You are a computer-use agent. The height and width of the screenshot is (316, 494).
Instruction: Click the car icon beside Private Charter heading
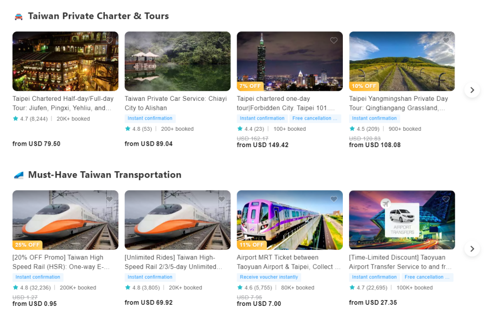[18, 16]
